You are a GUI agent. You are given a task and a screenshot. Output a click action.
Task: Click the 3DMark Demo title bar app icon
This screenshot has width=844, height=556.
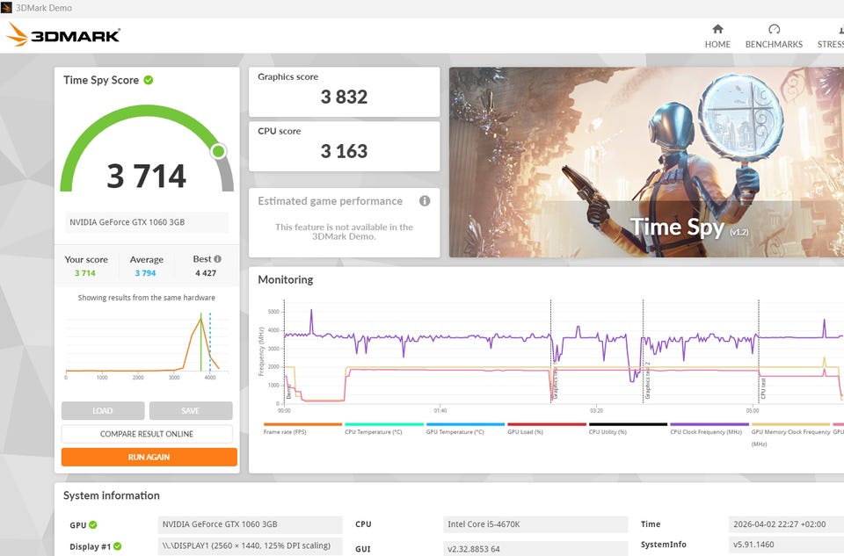pyautogui.click(x=6, y=8)
